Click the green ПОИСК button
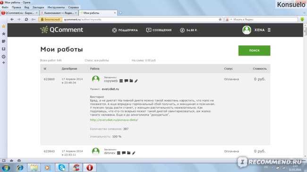This screenshot has height=172, width=307. tap(254, 50)
